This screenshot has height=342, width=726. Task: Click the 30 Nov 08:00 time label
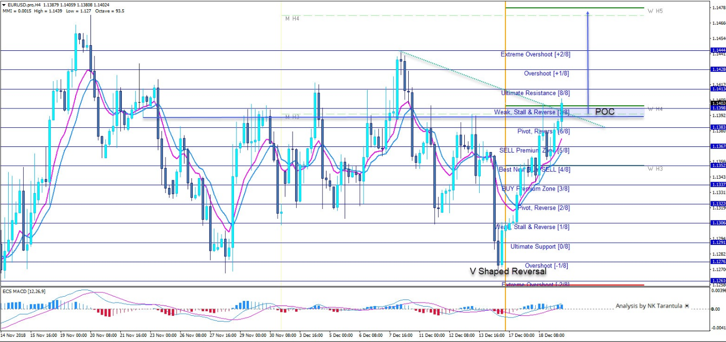pos(283,334)
